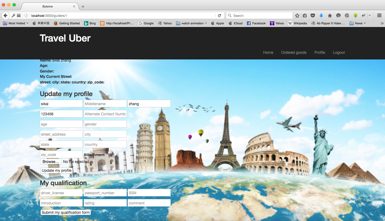Click the Browse... file button
Screen dimensions: 385x221
click(51, 162)
